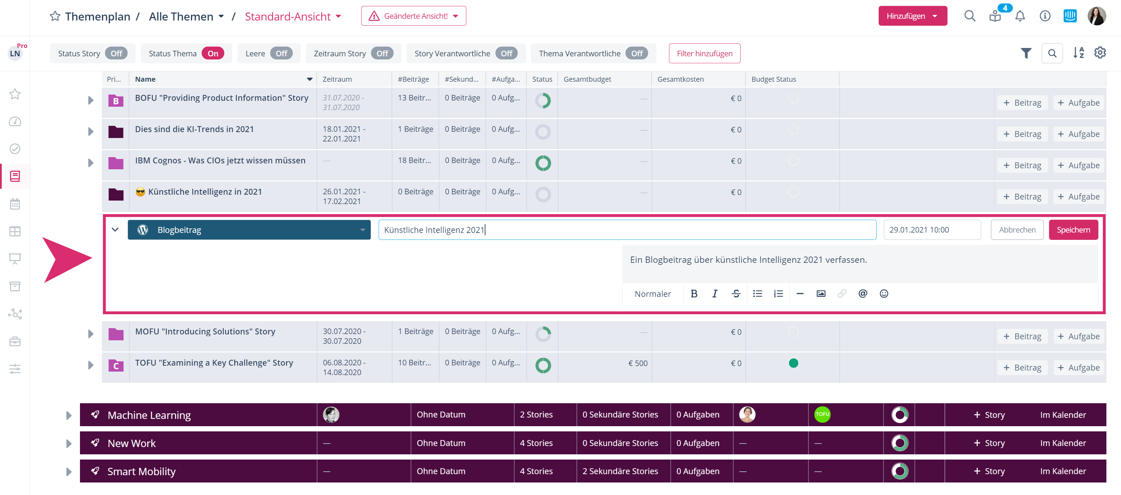This screenshot has width=1121, height=495.
Task: Click the strikethrough formatting icon
Action: (x=736, y=294)
